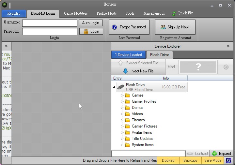The width and height of the screenshot is (235, 165).
Task: Click the Demos folder icon
Action: pyautogui.click(x=127, y=108)
